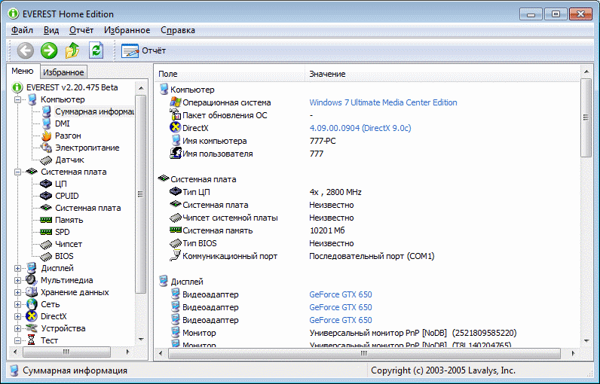This screenshot has height=384, width=600.
Task: Select the DirectX icon in tree
Action: coord(32,316)
